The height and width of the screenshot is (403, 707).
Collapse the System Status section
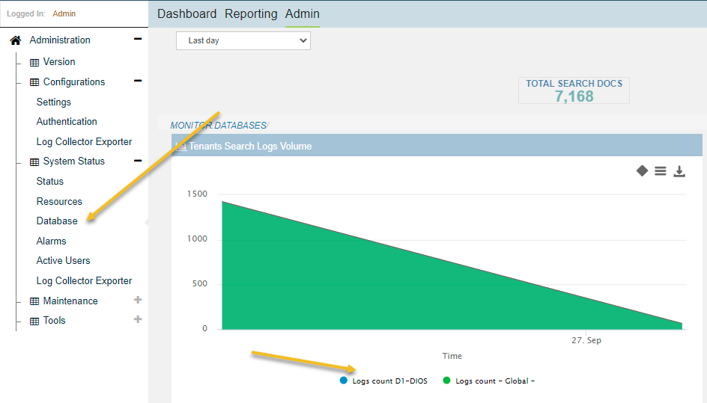tap(138, 161)
